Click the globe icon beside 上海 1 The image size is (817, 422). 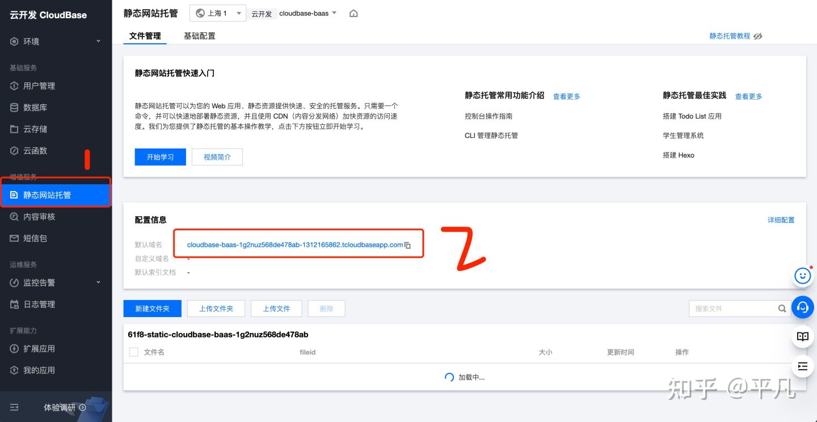[200, 13]
